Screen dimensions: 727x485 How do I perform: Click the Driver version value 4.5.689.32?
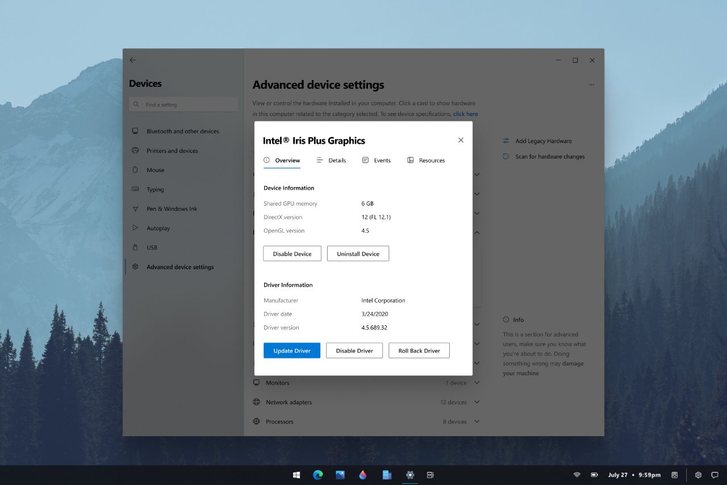(374, 328)
